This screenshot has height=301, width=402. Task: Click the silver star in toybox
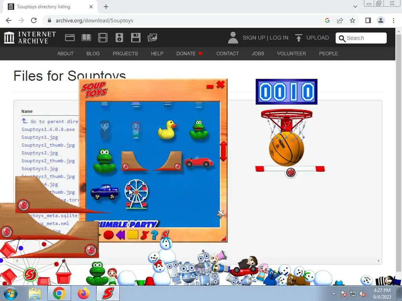tap(221, 214)
